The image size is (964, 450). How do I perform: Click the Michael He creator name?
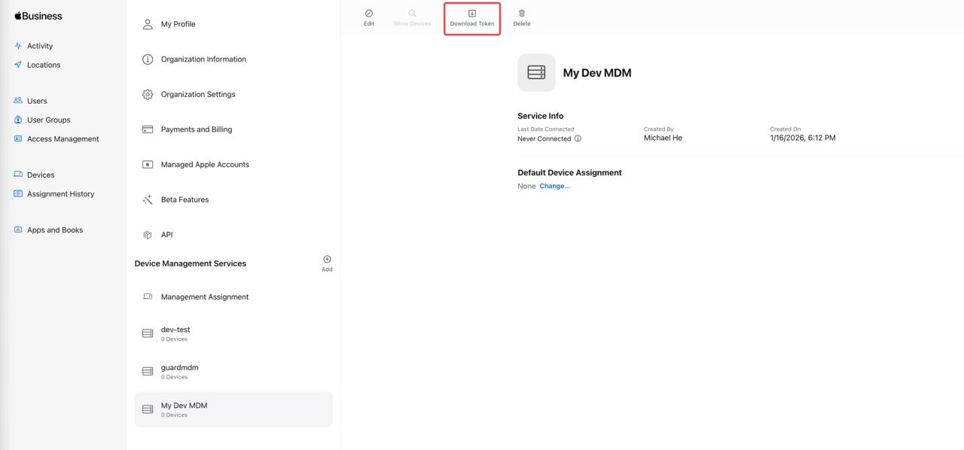663,138
